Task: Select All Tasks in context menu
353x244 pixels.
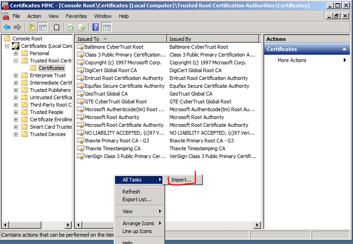Action: coord(139,180)
